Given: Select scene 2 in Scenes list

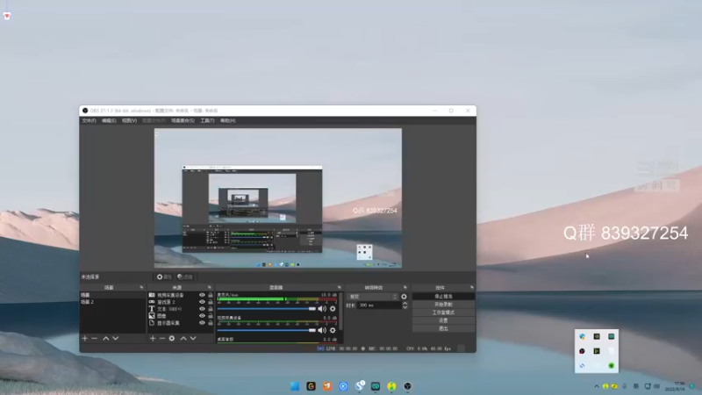Looking at the screenshot, I should [113, 302].
